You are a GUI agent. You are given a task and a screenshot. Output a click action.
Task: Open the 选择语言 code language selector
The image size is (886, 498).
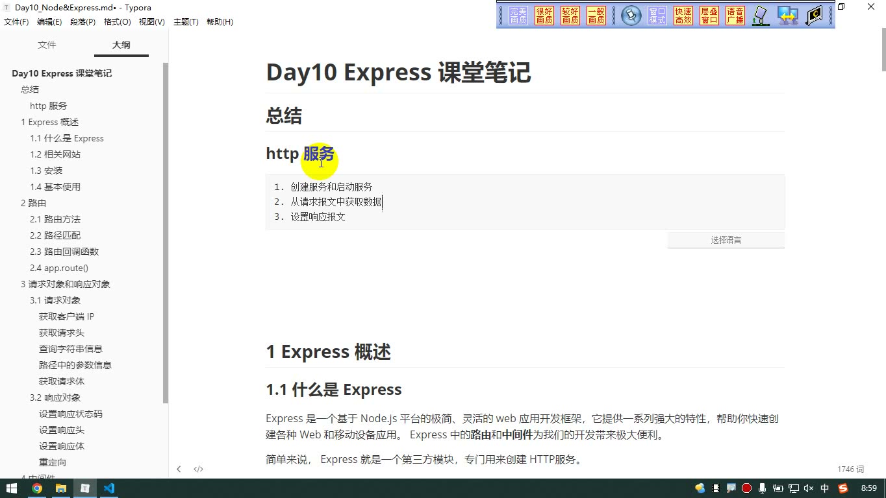point(726,240)
